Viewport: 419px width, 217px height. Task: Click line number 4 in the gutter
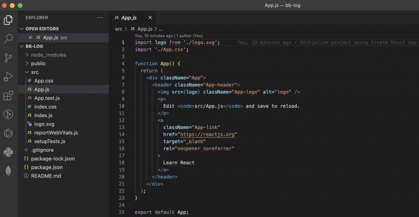(x=123, y=64)
